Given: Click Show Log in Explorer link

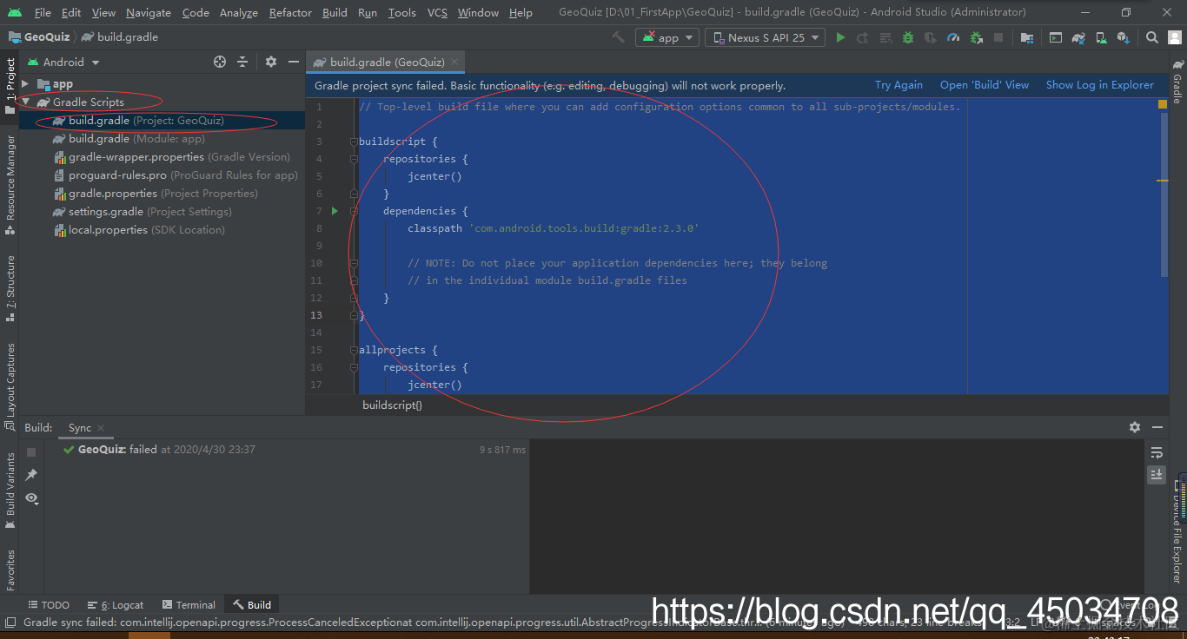Looking at the screenshot, I should pyautogui.click(x=1100, y=85).
